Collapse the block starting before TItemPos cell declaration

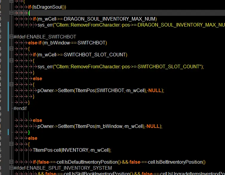click(x=11, y=144)
